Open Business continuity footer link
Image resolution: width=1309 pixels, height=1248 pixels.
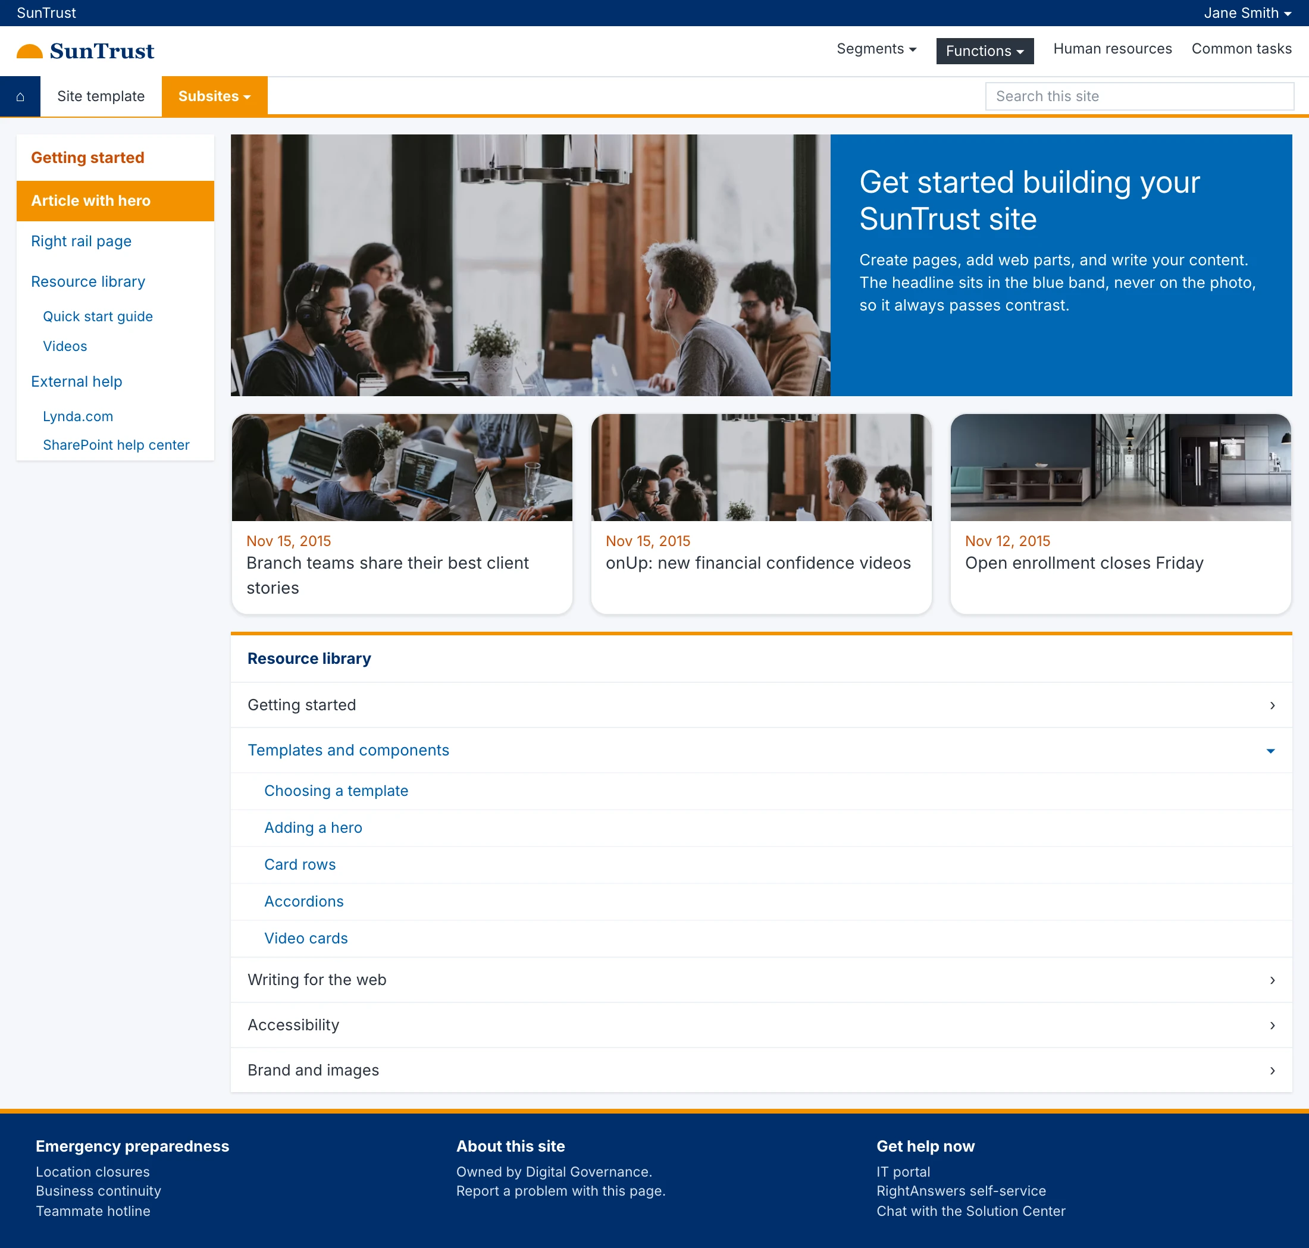point(99,1191)
